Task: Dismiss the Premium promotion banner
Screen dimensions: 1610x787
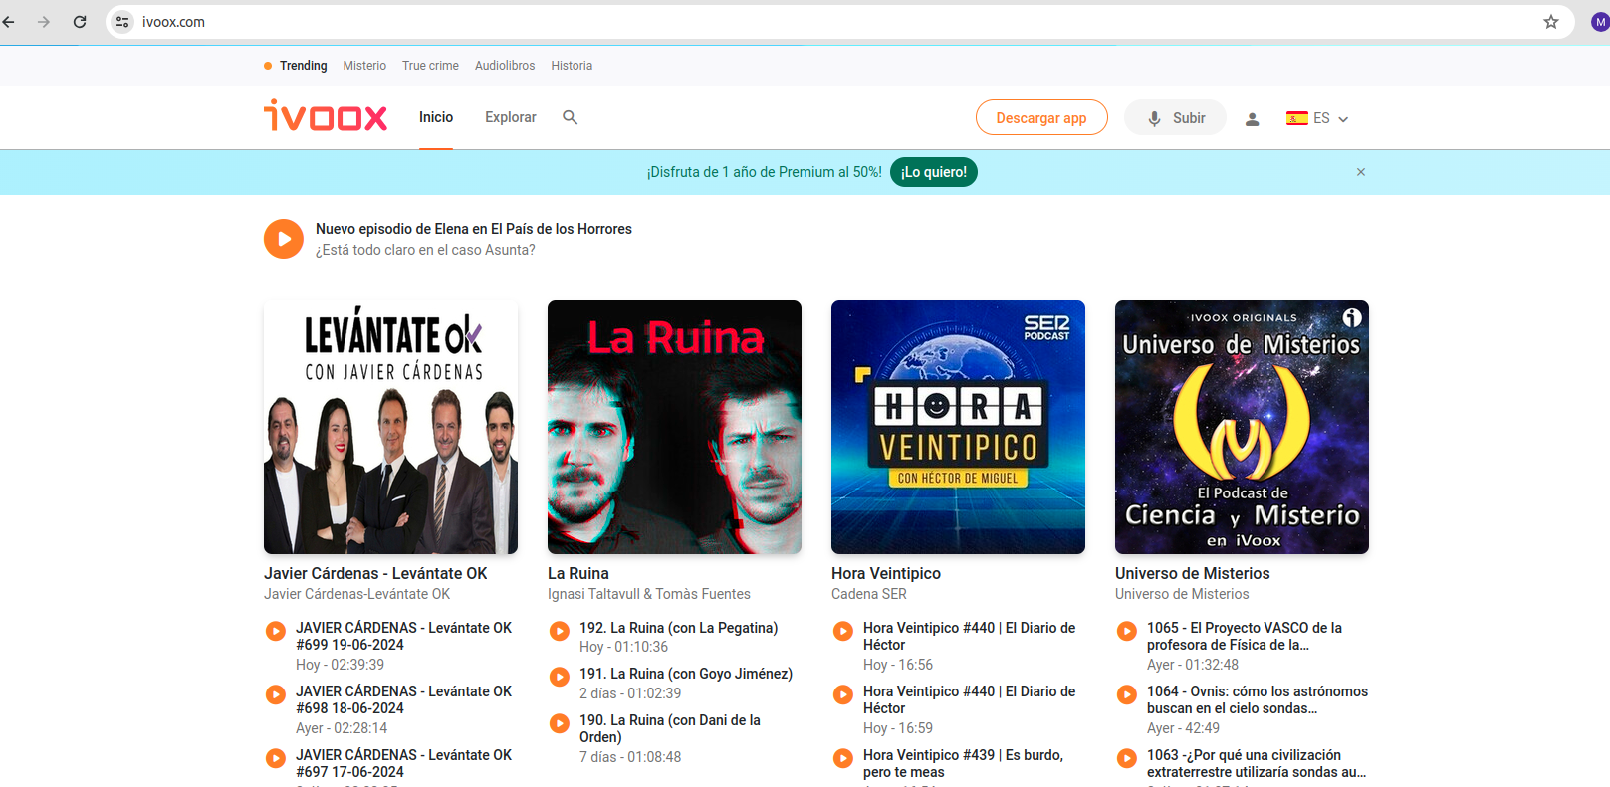Action: [x=1360, y=172]
